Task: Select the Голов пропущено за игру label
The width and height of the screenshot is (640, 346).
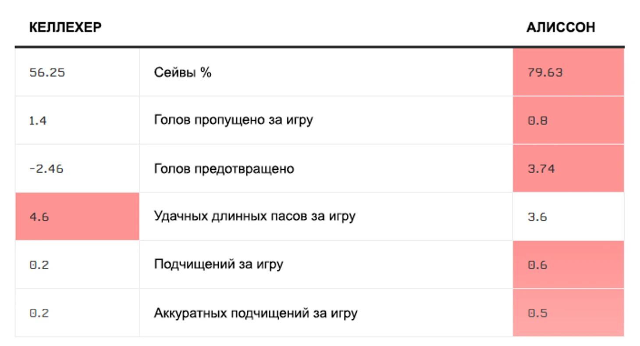Action: tap(233, 120)
